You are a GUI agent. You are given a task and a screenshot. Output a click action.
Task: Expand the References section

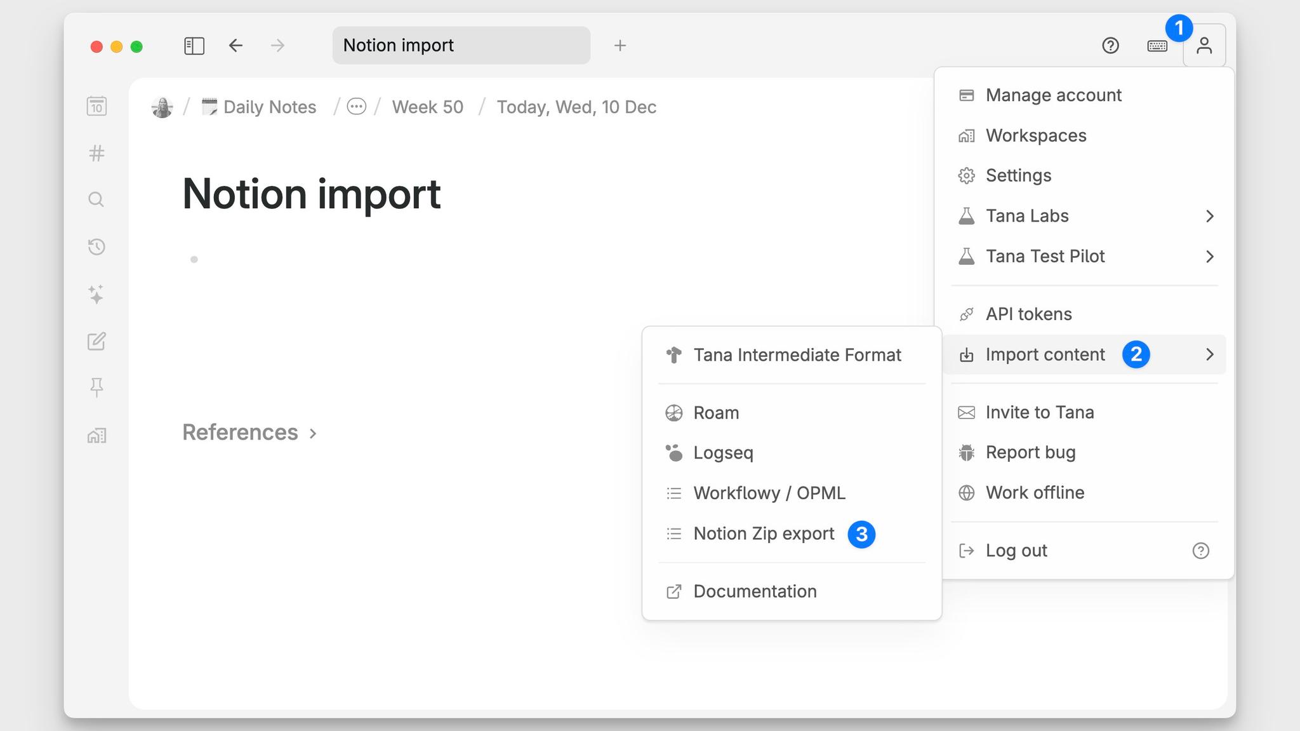point(249,433)
